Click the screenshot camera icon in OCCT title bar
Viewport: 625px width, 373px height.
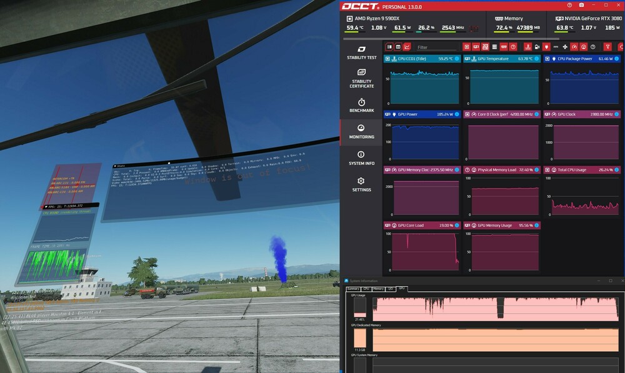tap(581, 5)
